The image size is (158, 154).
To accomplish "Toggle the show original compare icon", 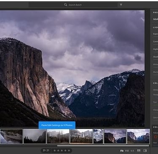I will click(x=145, y=151).
